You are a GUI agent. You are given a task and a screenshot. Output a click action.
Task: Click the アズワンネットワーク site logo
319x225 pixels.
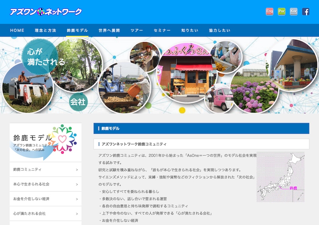46,12
